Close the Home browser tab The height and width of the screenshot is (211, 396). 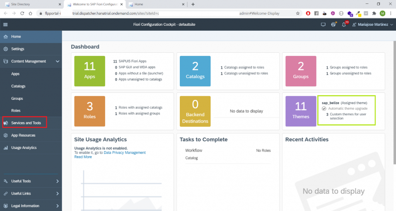[x=183, y=4]
